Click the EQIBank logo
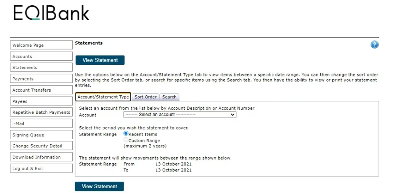 (x=51, y=13)
